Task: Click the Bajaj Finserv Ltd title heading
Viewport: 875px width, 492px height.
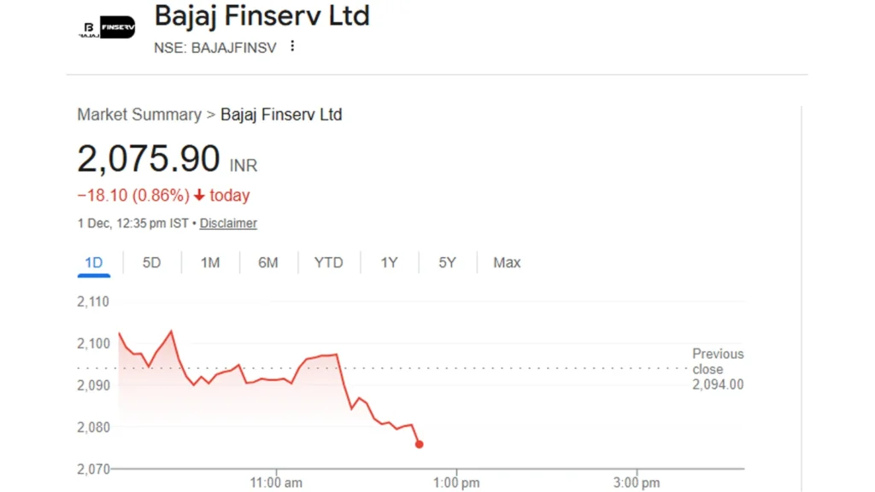Action: coord(261,15)
